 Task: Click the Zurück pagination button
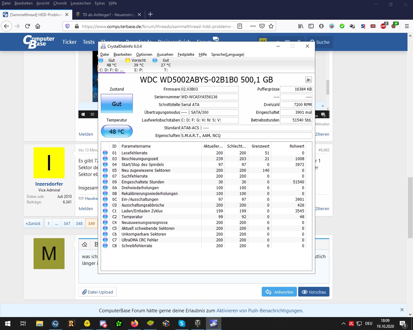33,223
